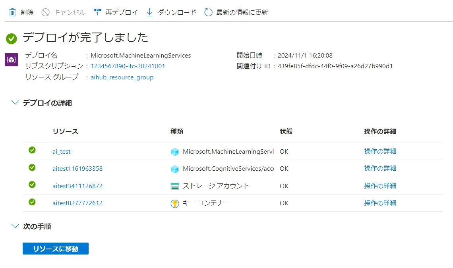453x268 pixels.
Task: Click the storage account (ストレージ アカウント) icon
Action: 175,186
